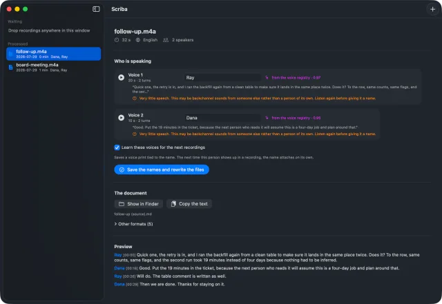Click the folder icon in Show in Finder
The height and width of the screenshot is (304, 442).
click(x=122, y=204)
